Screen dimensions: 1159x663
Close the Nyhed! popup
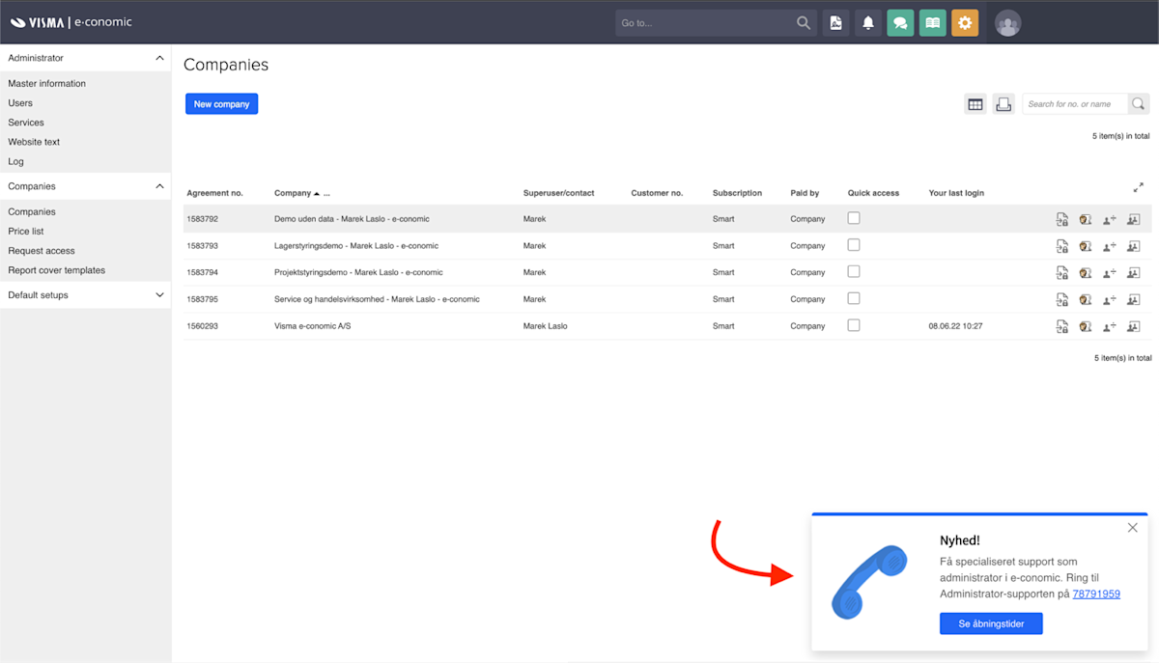1133,528
